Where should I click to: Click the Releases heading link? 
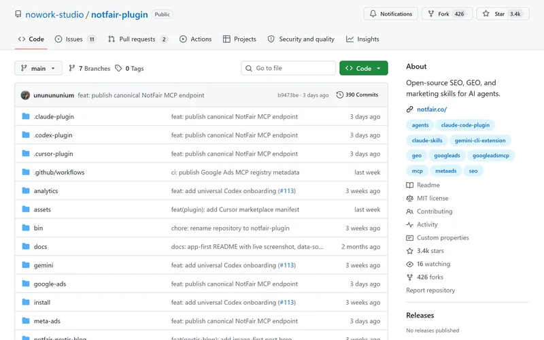coord(420,316)
